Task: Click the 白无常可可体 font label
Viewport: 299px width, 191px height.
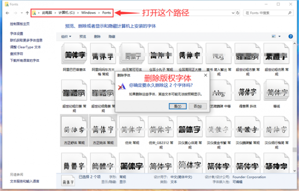Action: pyautogui.click(x=132, y=69)
